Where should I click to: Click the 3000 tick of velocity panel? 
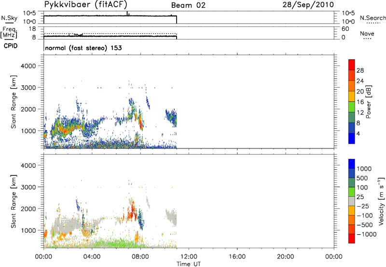[28, 187]
